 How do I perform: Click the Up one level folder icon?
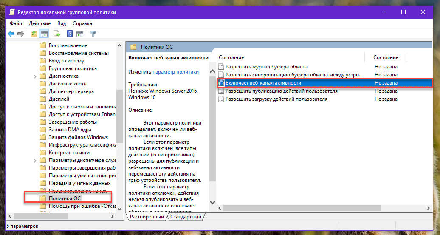(34, 34)
